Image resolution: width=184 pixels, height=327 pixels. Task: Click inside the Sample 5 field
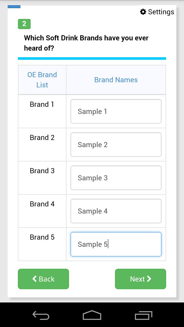(x=116, y=244)
